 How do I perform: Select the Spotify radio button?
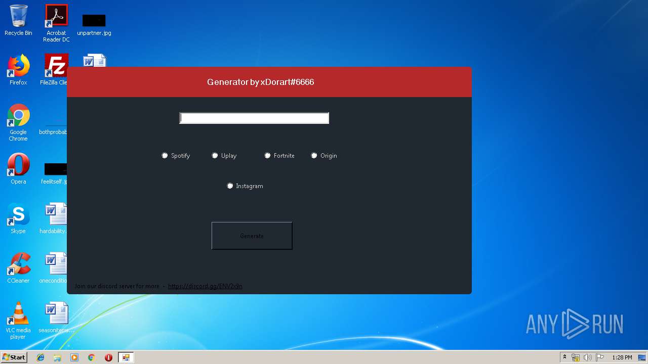tap(176, 156)
